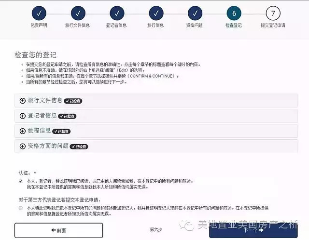This screenshot has height=240, width=309.
Task: Select the 旅行信息 step label at top
Action: tap(155, 25)
